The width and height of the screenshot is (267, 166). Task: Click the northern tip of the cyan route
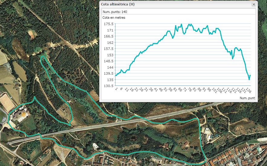click(x=42, y=56)
